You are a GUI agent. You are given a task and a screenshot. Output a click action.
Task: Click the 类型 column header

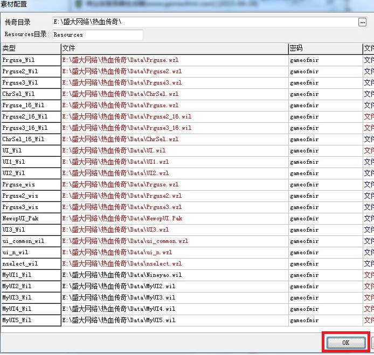click(x=30, y=48)
